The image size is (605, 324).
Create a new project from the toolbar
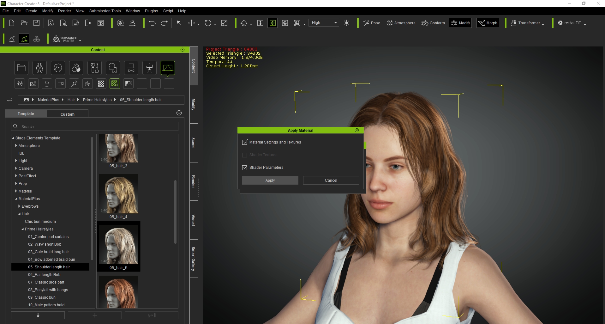pyautogui.click(x=12, y=23)
